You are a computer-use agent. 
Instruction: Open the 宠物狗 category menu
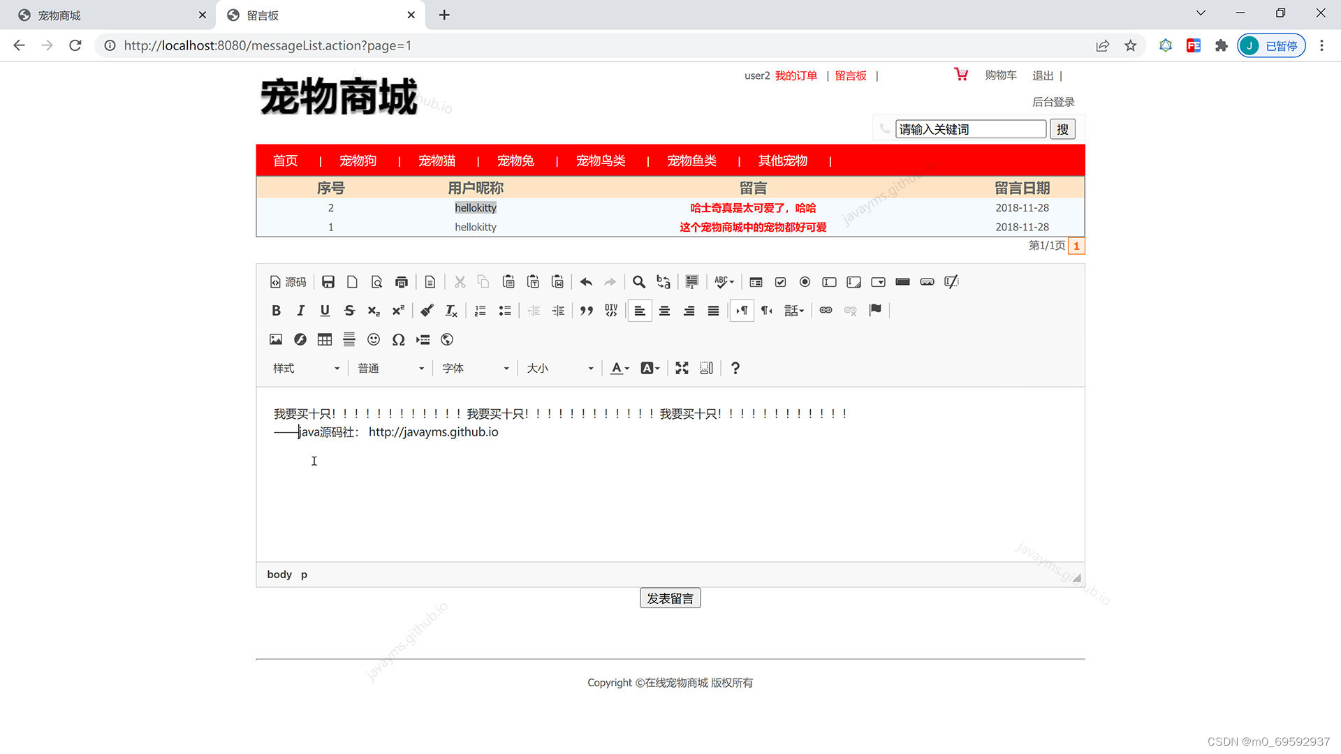[358, 161]
